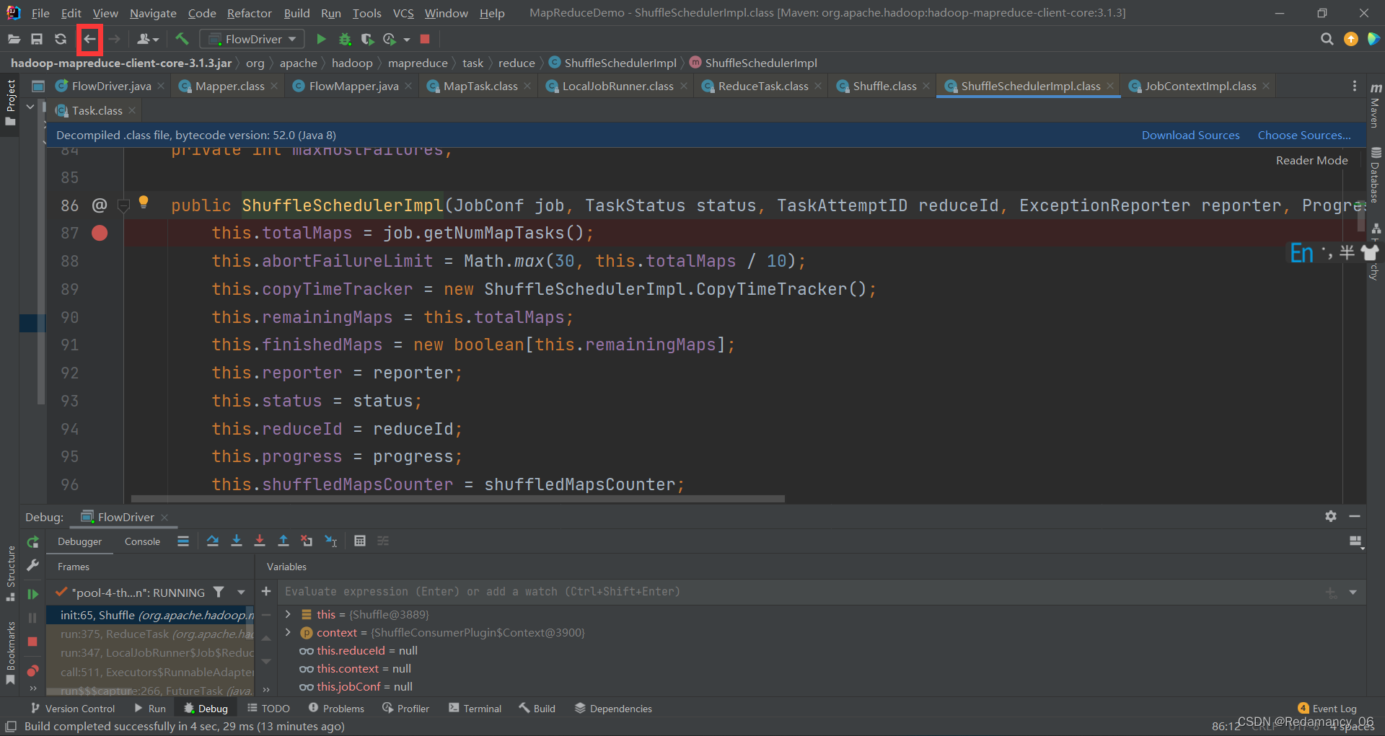Add new watch with the plus icon
This screenshot has height=736, width=1385.
click(x=266, y=591)
